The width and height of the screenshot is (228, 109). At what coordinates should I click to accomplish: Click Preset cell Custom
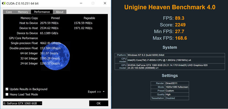(x=177, y=91)
